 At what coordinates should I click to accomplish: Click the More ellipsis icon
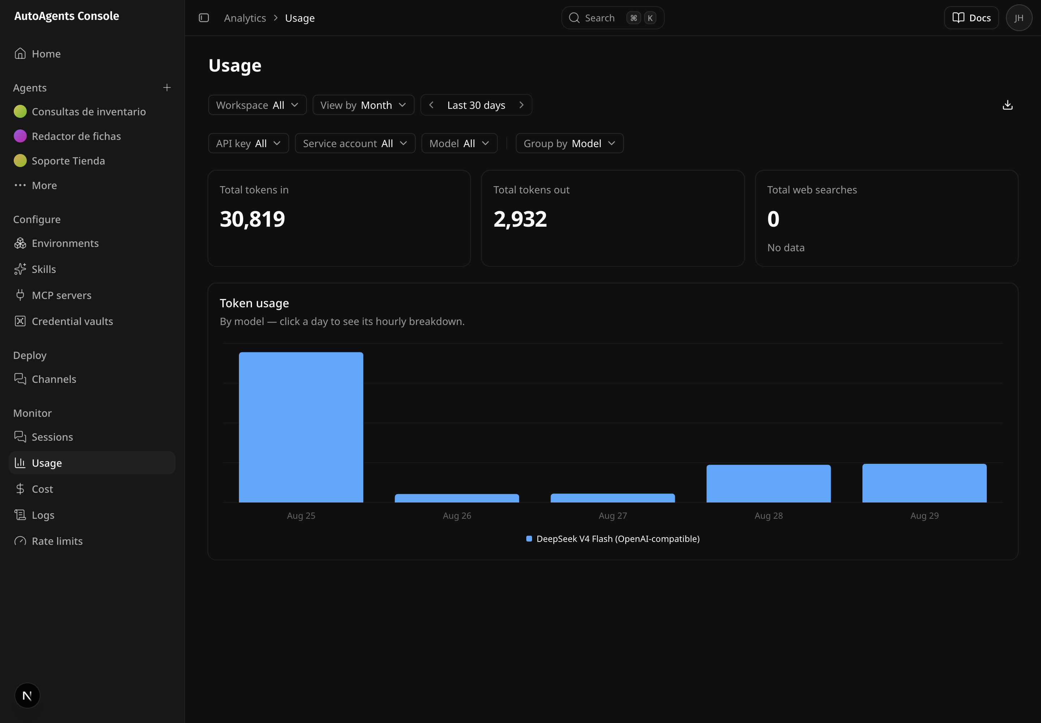[20, 185]
